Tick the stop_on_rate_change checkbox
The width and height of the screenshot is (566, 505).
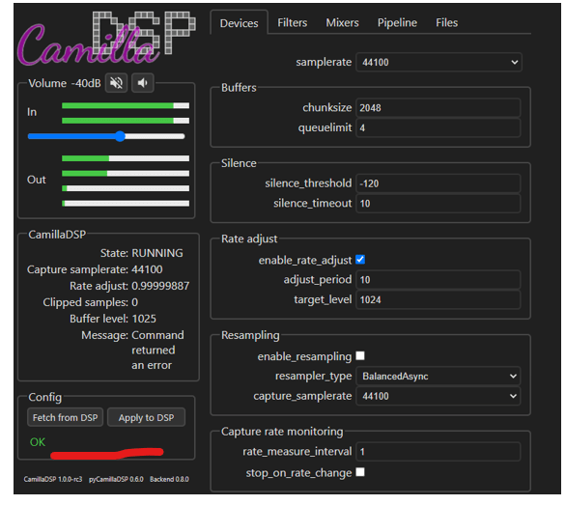click(360, 472)
